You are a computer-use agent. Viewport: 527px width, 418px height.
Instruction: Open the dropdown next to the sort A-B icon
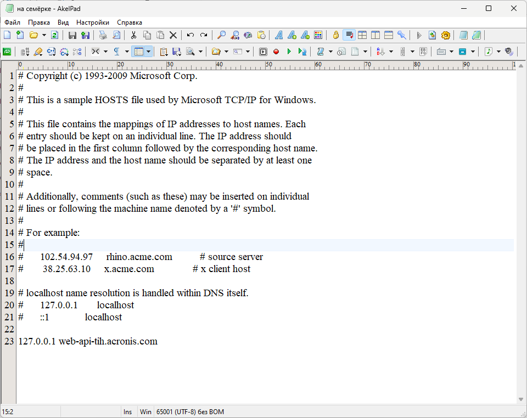point(390,52)
